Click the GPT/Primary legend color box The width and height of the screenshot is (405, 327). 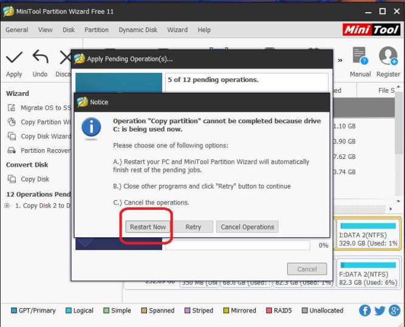14,310
